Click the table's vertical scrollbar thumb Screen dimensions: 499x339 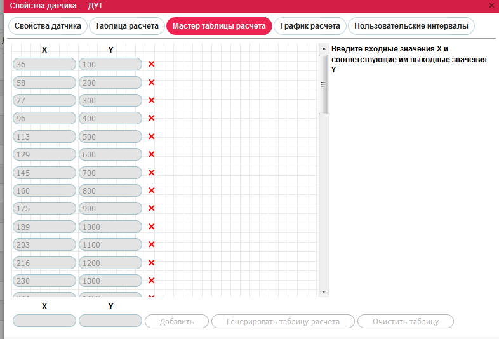point(323,84)
